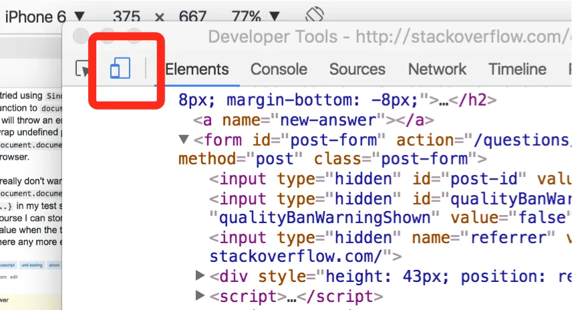Select the qualityBanWarningShown value false line
The height and width of the screenshot is (310, 572).
click(x=390, y=218)
